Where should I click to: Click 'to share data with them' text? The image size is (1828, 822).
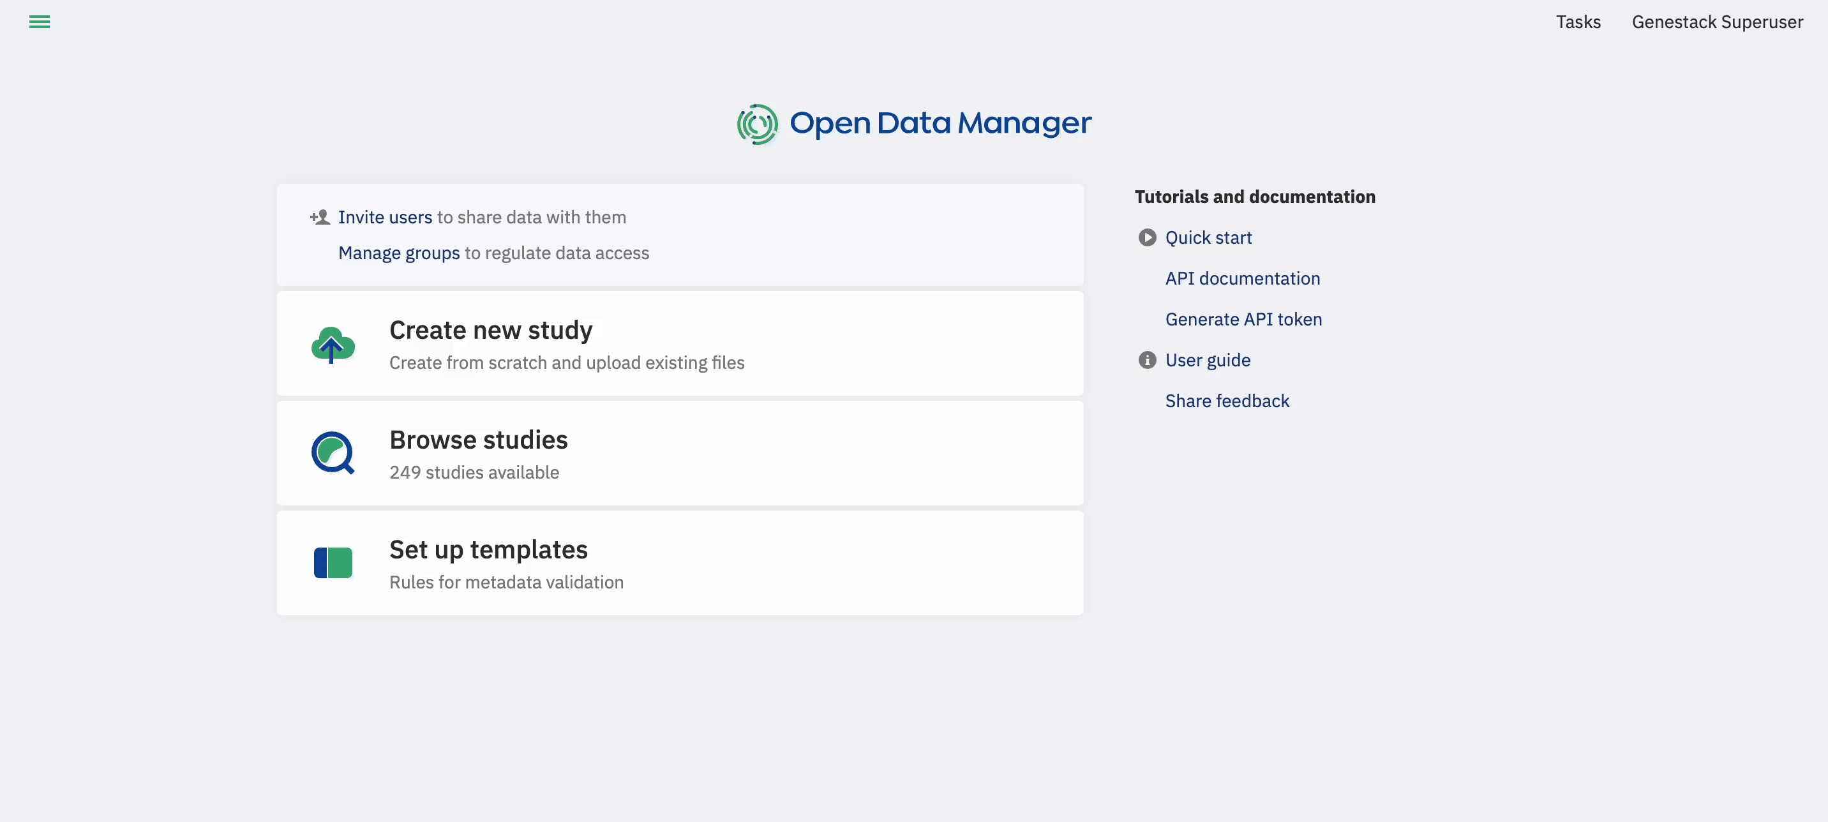[x=532, y=217]
